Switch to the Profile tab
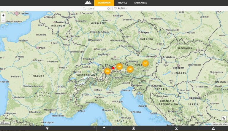Viewport: 228px width, 131px height. pos(122,3)
